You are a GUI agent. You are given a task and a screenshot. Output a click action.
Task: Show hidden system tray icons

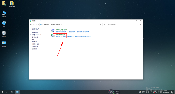[151, 92]
